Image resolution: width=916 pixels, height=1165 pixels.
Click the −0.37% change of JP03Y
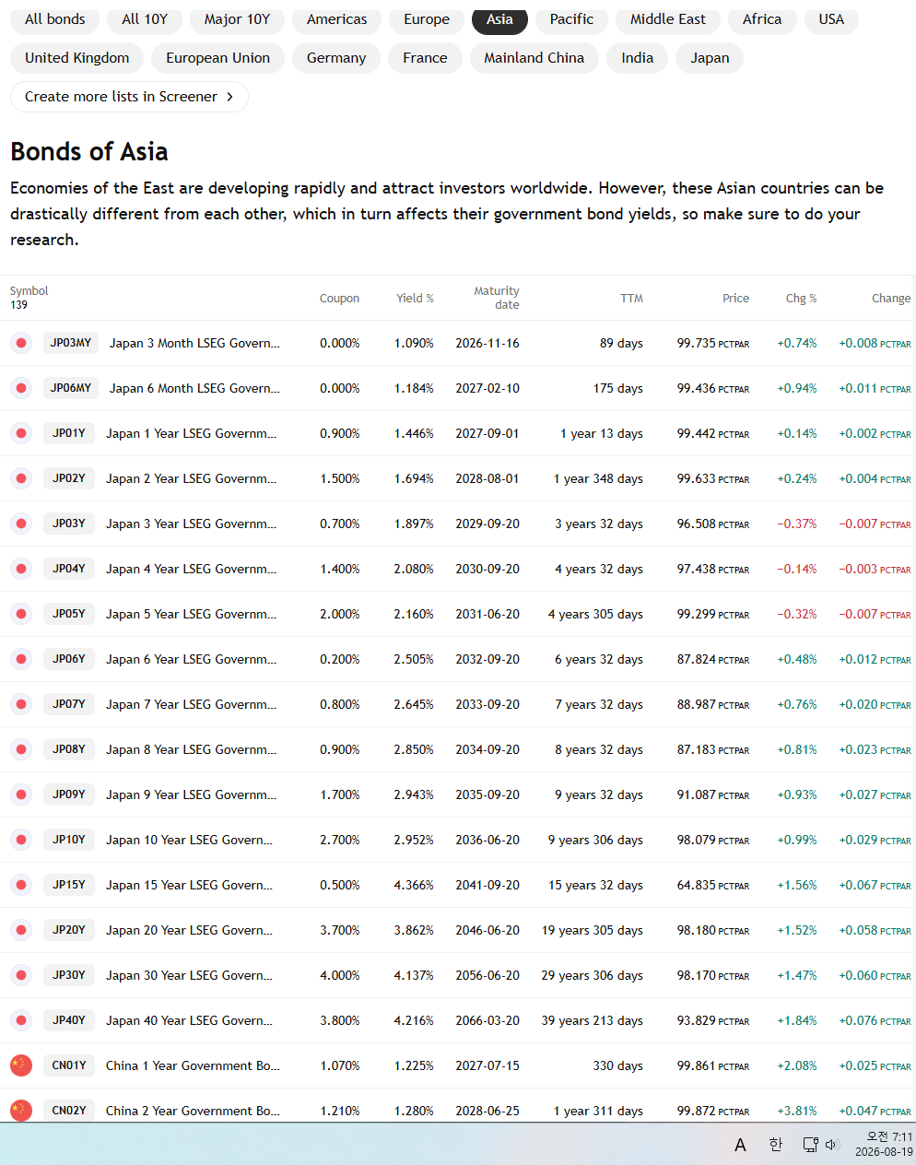point(797,524)
